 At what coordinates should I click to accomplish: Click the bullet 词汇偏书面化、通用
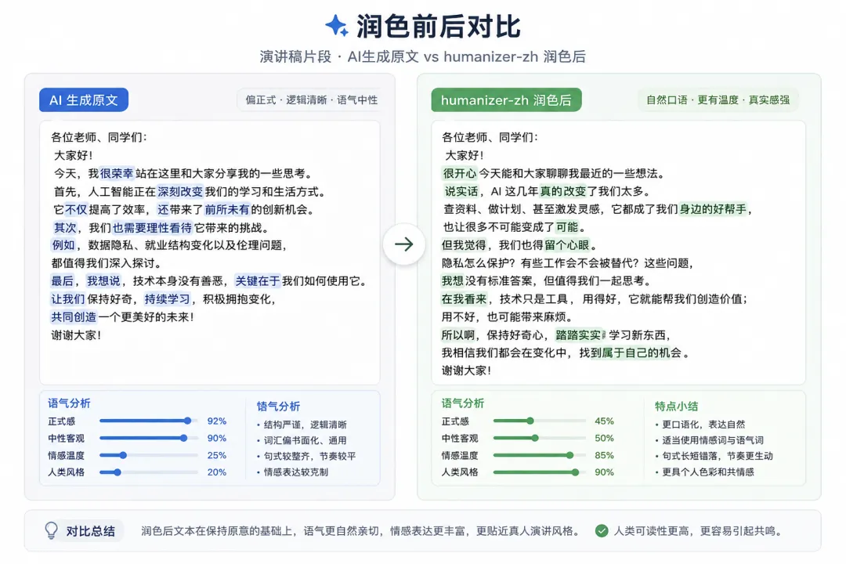point(302,440)
